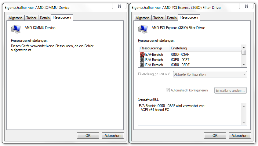Close the AMD IOMMU Device properties window
The width and height of the screenshot is (258, 146).
pyautogui.click(x=119, y=6)
